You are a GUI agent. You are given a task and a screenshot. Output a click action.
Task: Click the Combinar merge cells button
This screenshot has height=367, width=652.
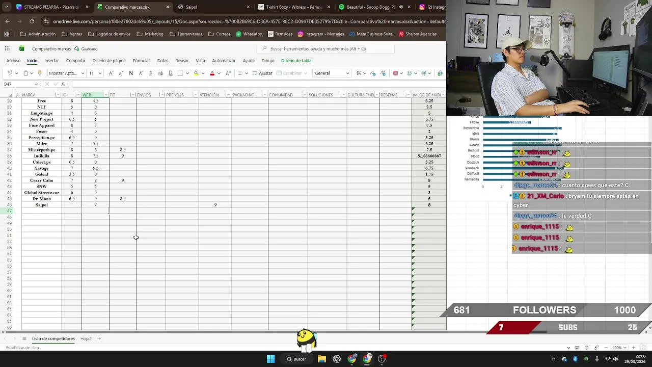click(289, 73)
